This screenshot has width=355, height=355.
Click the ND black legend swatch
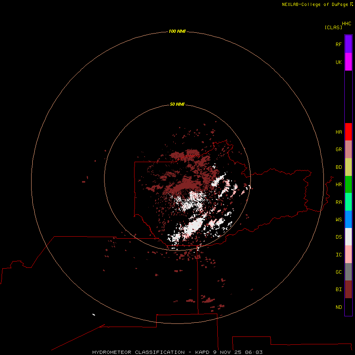point(348,307)
